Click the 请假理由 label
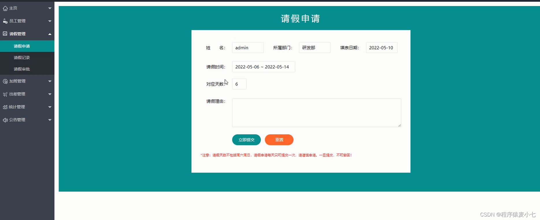This screenshot has width=540, height=220. click(x=216, y=101)
